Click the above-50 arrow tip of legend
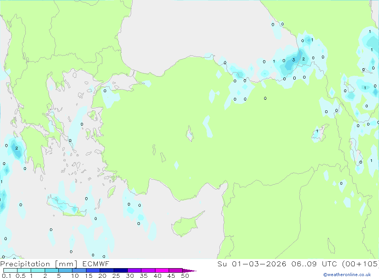The height and width of the screenshot is (278, 379). (189, 270)
